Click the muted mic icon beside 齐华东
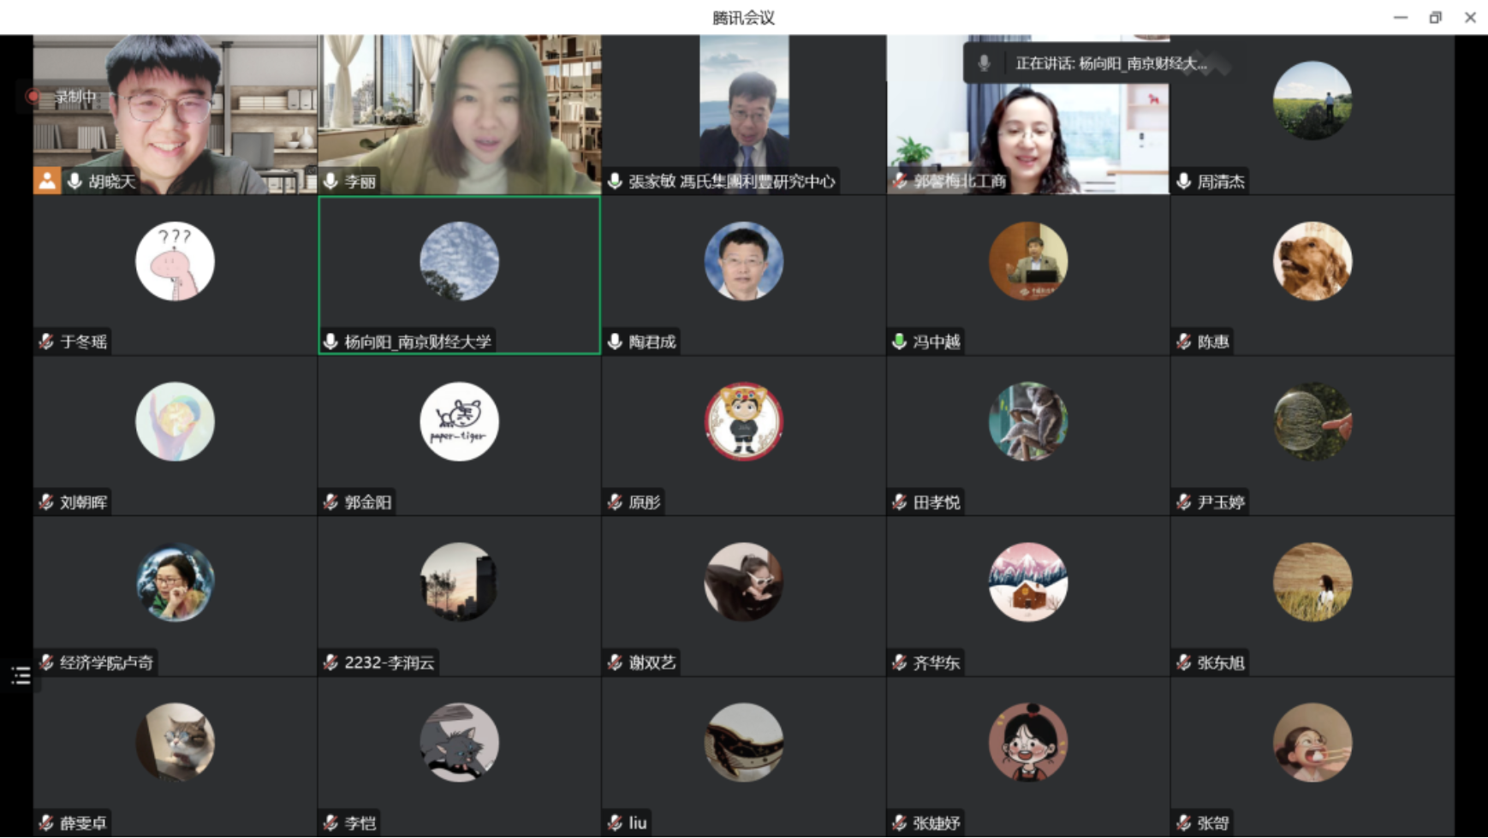Viewport: 1488px width, 838px height. click(x=899, y=663)
